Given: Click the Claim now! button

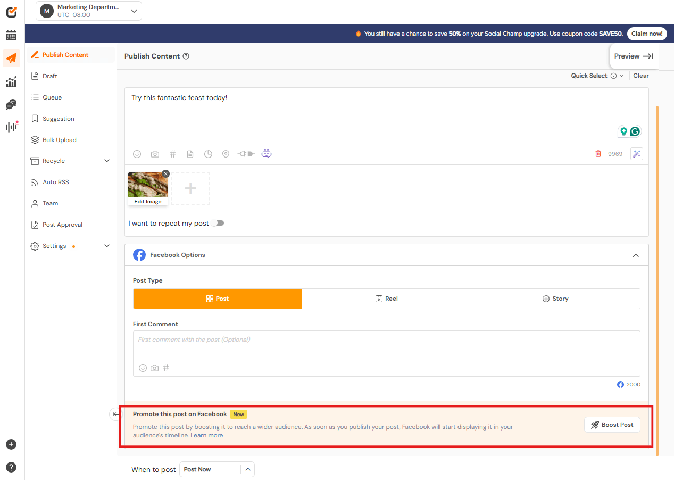Looking at the screenshot, I should pyautogui.click(x=647, y=34).
